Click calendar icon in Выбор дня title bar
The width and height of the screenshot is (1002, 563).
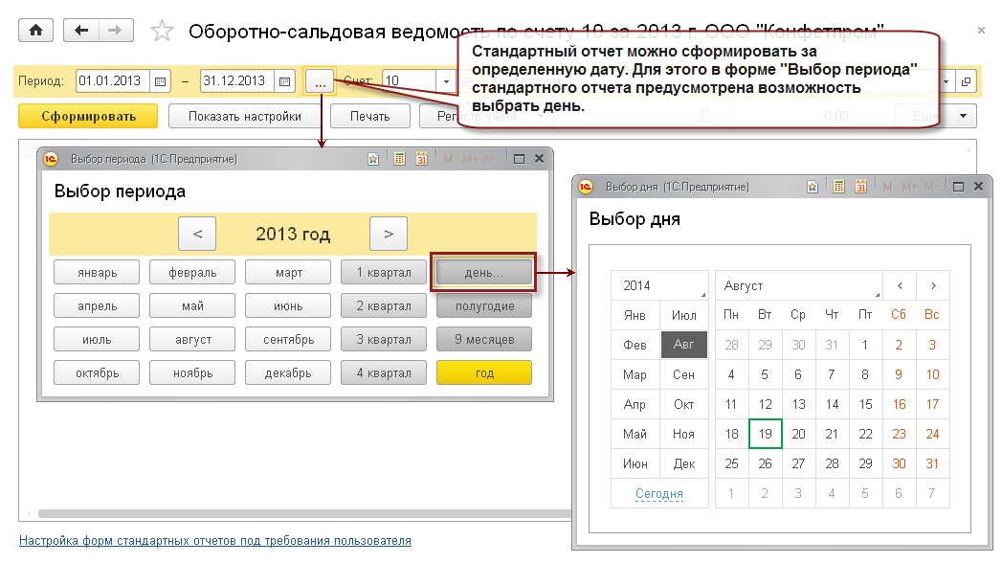[859, 187]
